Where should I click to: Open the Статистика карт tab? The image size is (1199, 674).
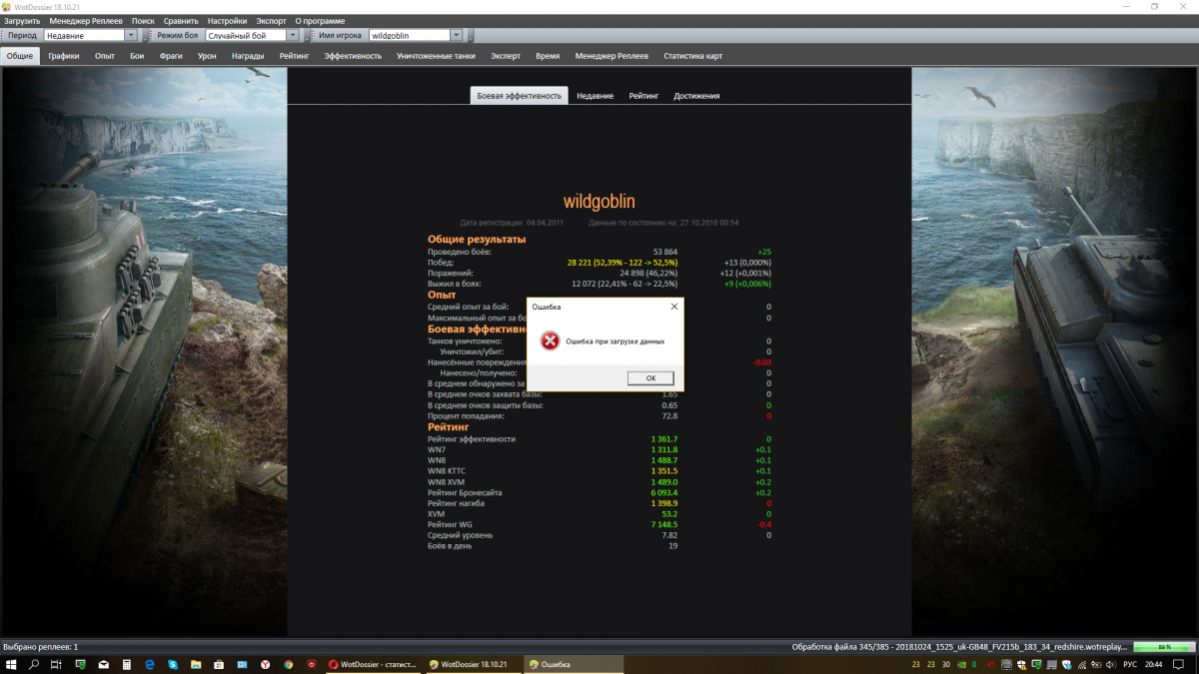tap(692, 56)
